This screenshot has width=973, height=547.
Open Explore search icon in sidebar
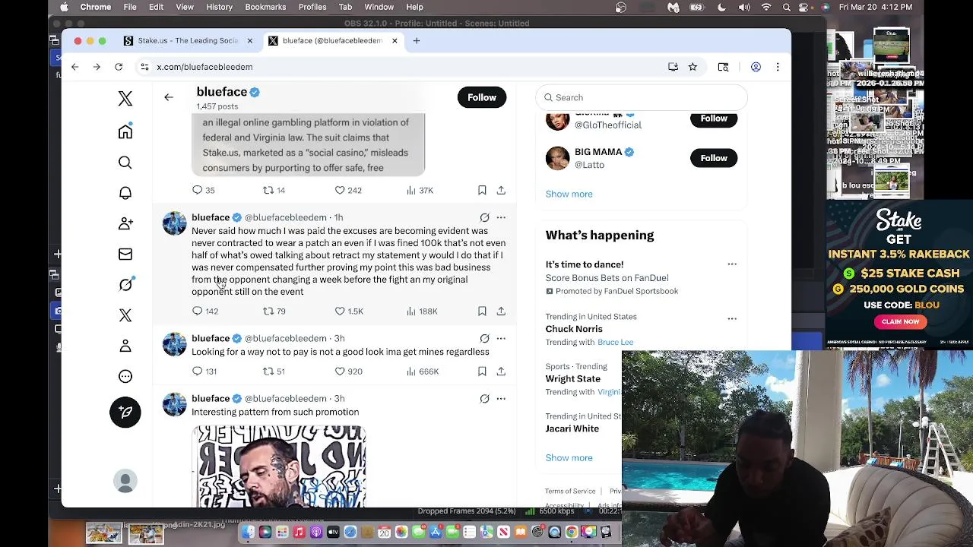[125, 163]
